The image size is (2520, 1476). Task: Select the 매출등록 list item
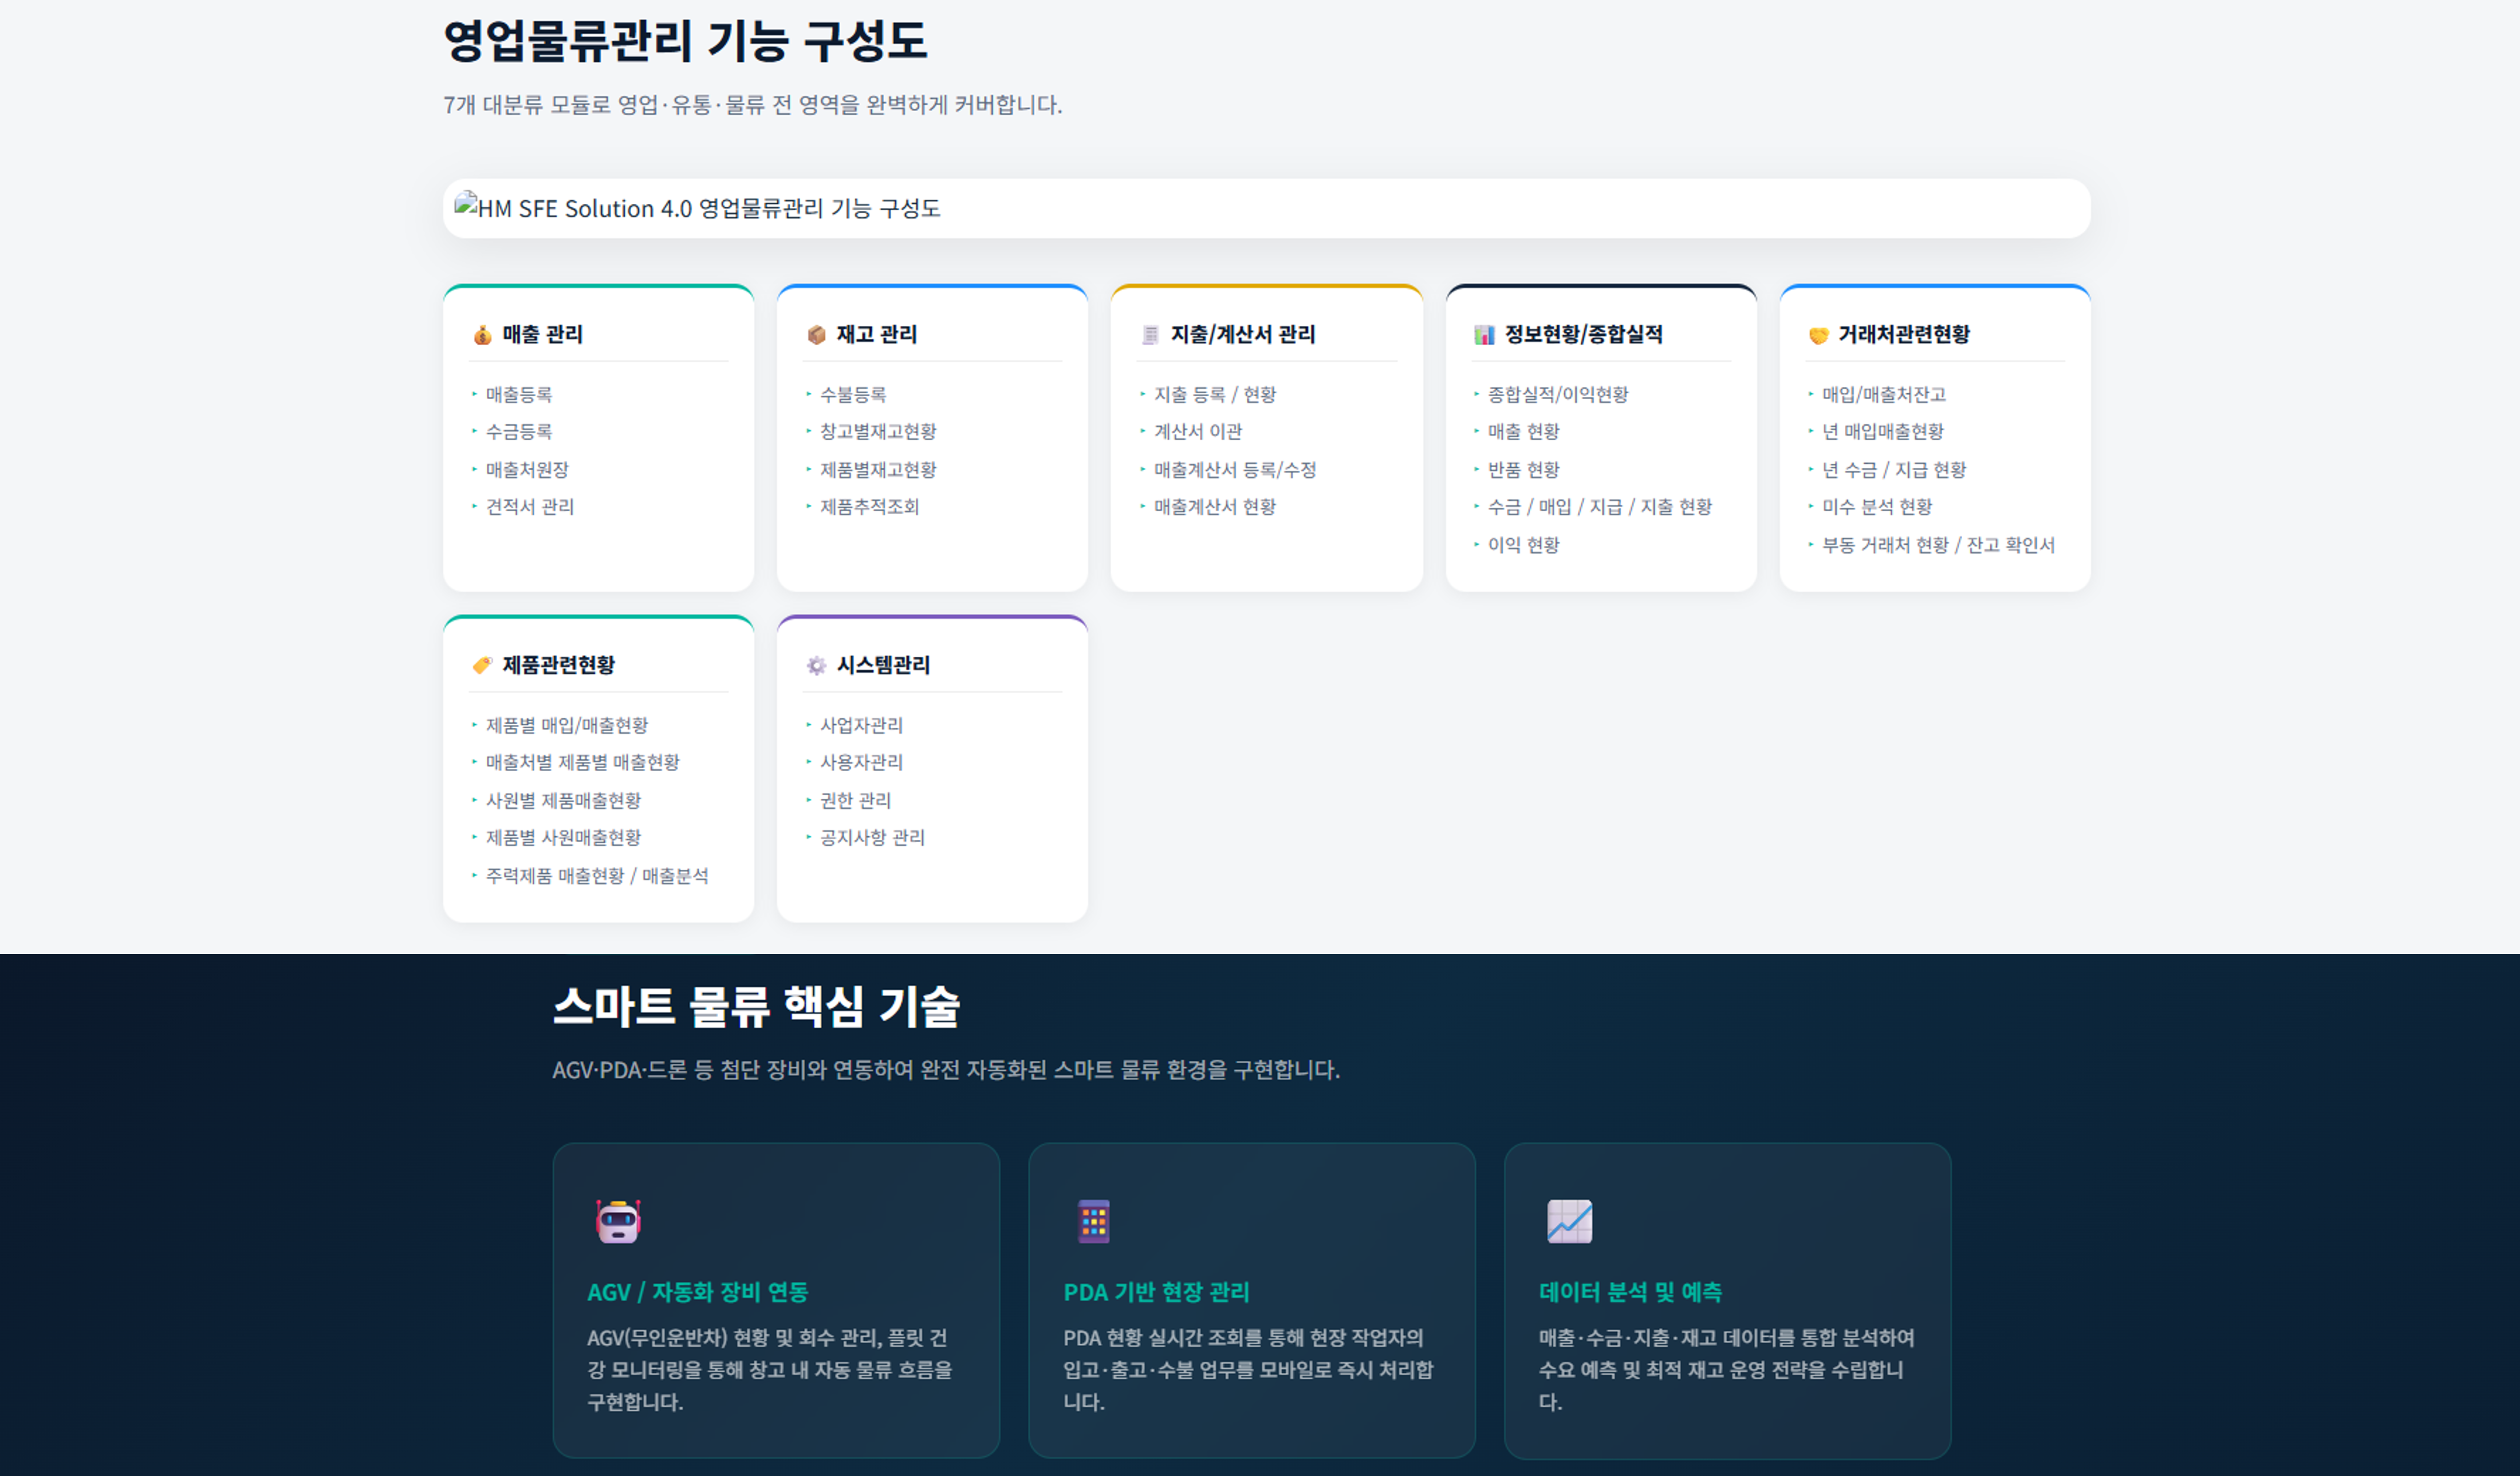[518, 394]
